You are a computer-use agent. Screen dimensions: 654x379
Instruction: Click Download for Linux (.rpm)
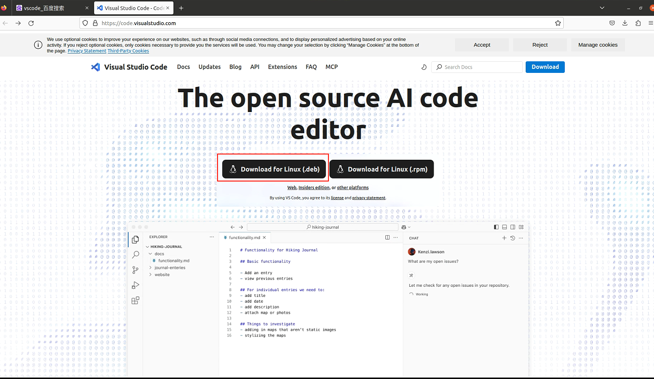381,169
